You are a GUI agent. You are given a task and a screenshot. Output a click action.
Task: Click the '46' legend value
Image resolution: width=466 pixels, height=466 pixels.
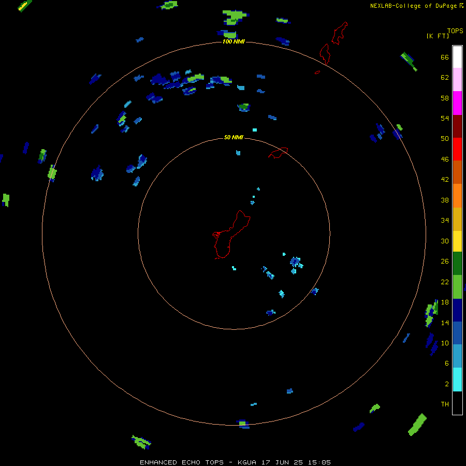445,159
